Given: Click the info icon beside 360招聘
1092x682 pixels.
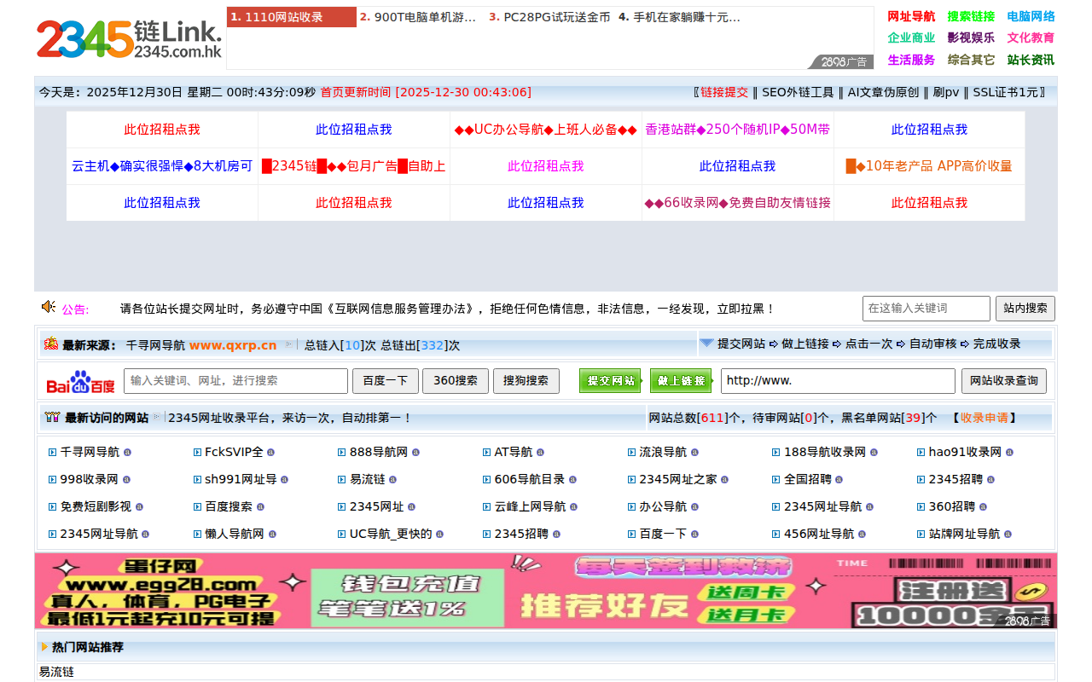Looking at the screenshot, I should (x=983, y=506).
